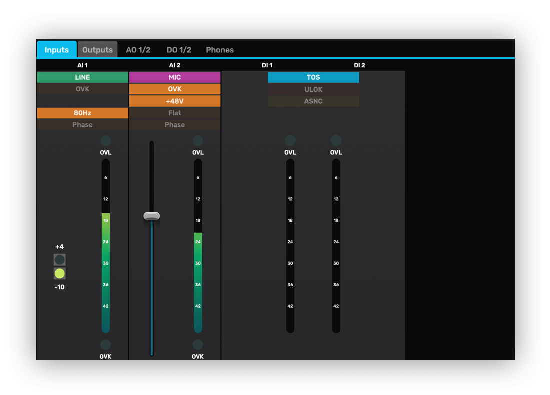Viewport: 550px width, 395px height.
Task: Toggle Phase invert on AI 1
Action: (x=83, y=125)
